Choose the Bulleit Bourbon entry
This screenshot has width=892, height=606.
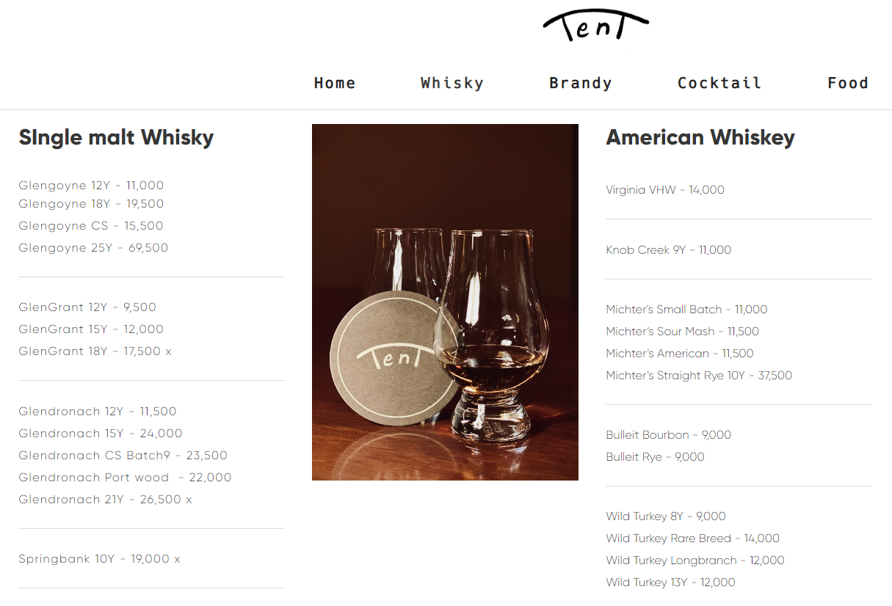point(668,435)
